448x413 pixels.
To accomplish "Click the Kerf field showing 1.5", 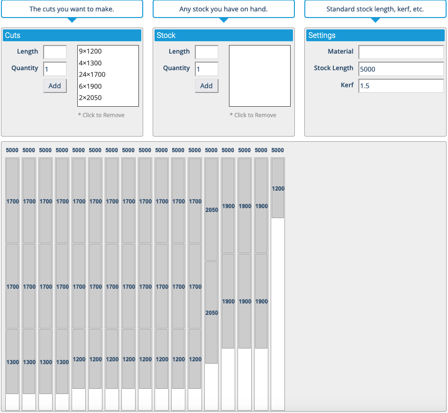I will click(401, 86).
